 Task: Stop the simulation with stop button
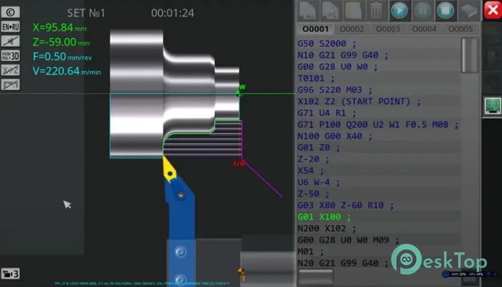point(445,11)
